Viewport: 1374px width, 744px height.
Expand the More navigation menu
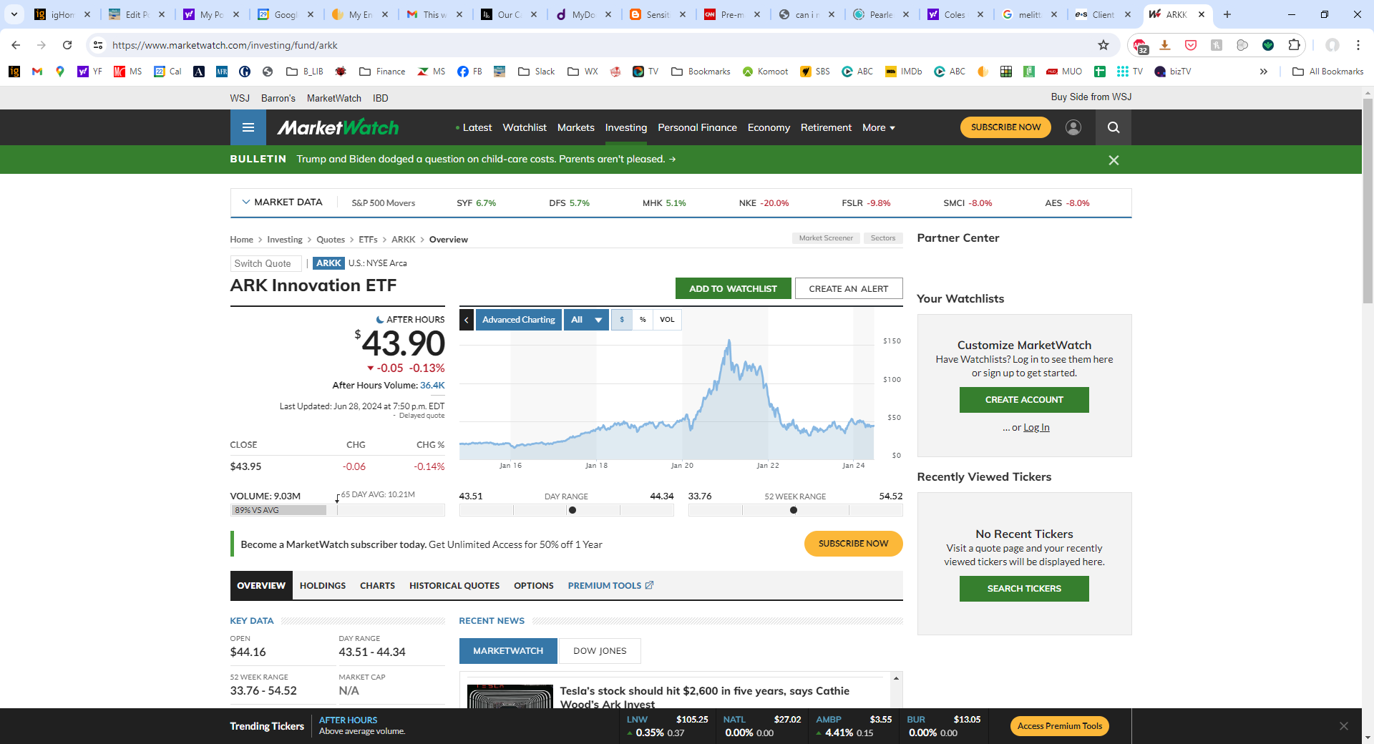[879, 127]
